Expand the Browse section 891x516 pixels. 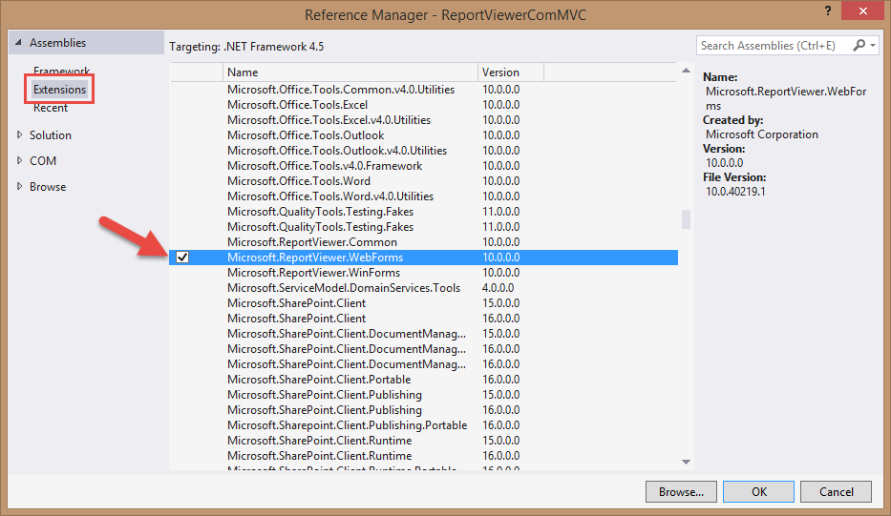(20, 187)
